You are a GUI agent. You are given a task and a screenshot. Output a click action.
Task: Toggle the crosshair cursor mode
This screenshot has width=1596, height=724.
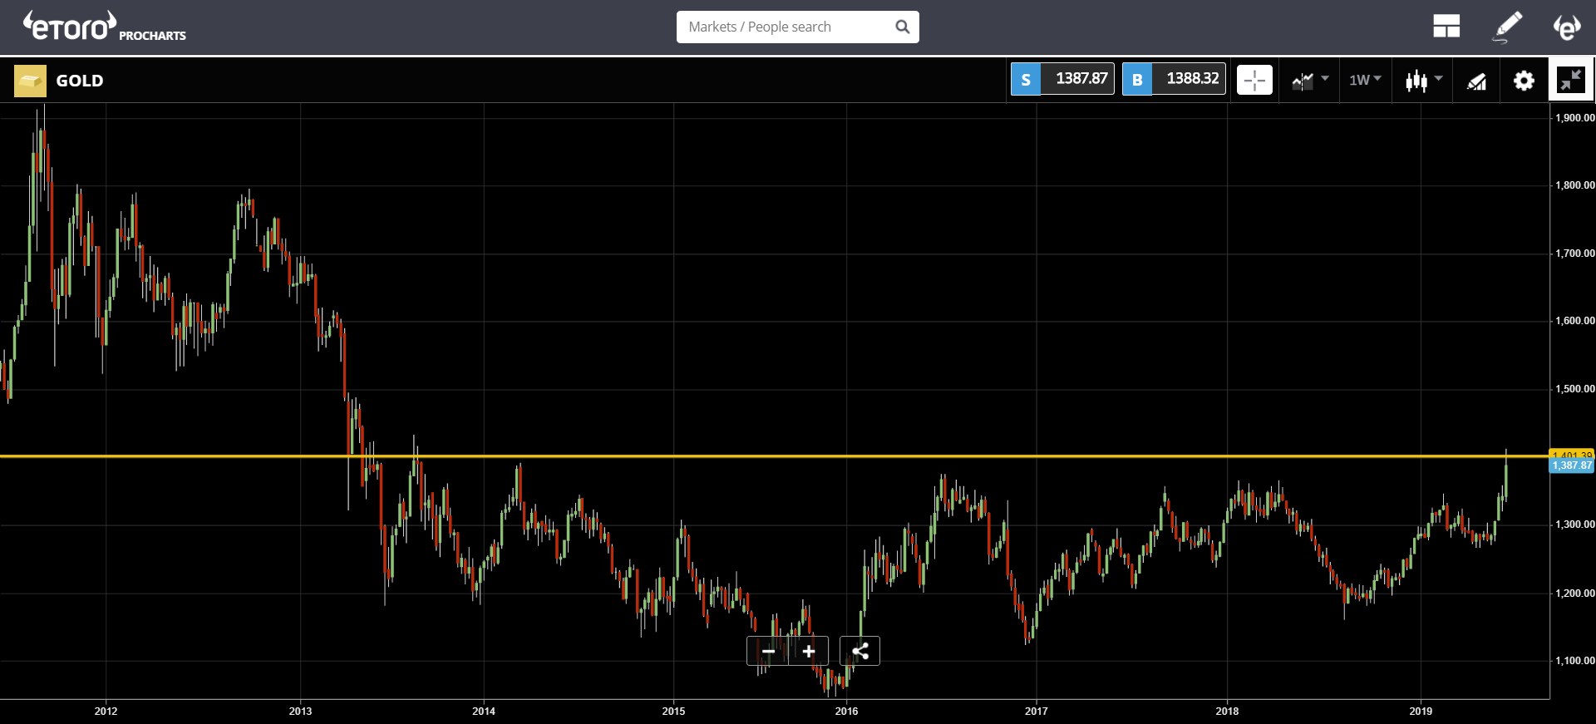pyautogui.click(x=1254, y=80)
